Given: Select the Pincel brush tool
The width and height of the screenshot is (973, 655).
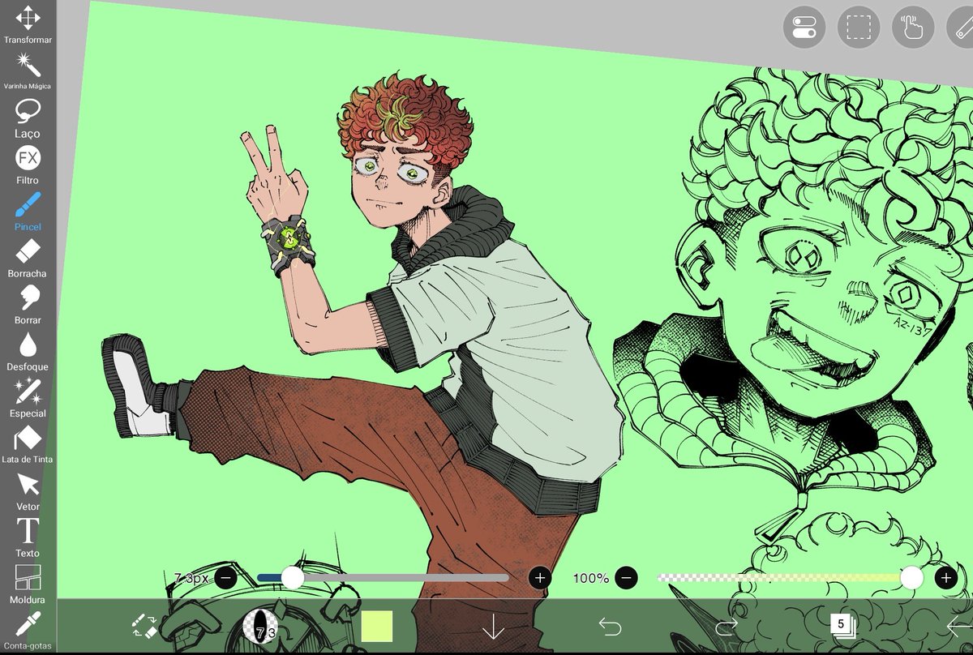Looking at the screenshot, I should pyautogui.click(x=28, y=212).
